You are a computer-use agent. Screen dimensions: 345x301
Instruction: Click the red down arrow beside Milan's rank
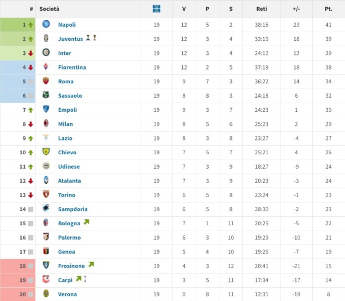(x=31, y=124)
